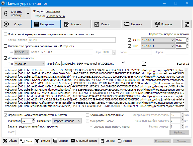Increase Максимум bridges spinner up
193x146 pixels.
tap(33, 119)
